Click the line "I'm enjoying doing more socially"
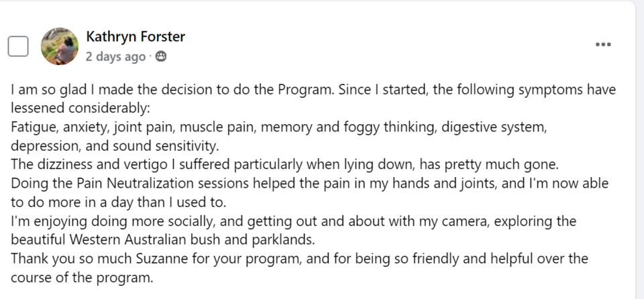644x299 pixels. point(294,221)
